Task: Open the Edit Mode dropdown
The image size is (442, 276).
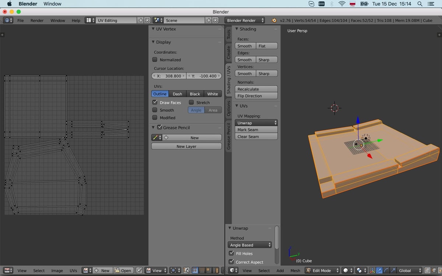Action: tap(322, 270)
